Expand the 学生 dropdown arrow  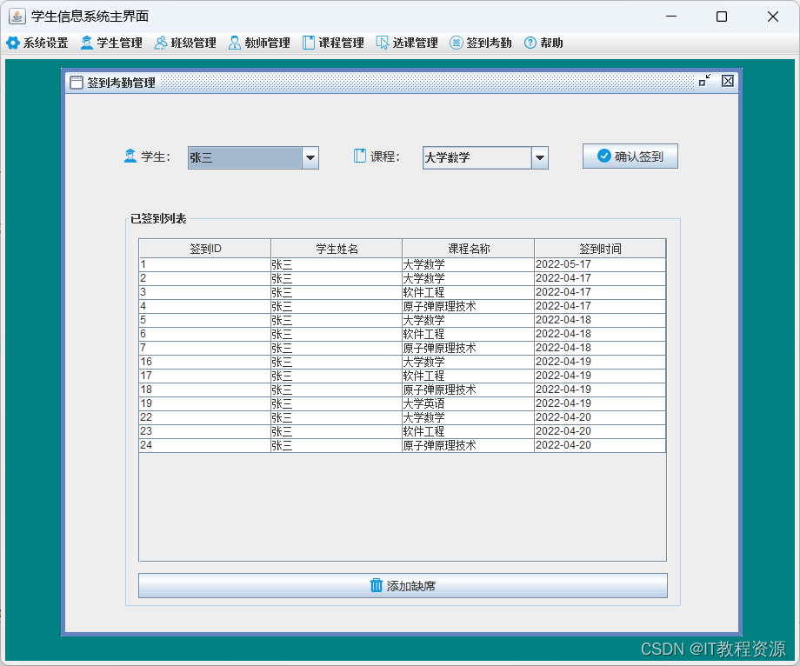tap(310, 158)
